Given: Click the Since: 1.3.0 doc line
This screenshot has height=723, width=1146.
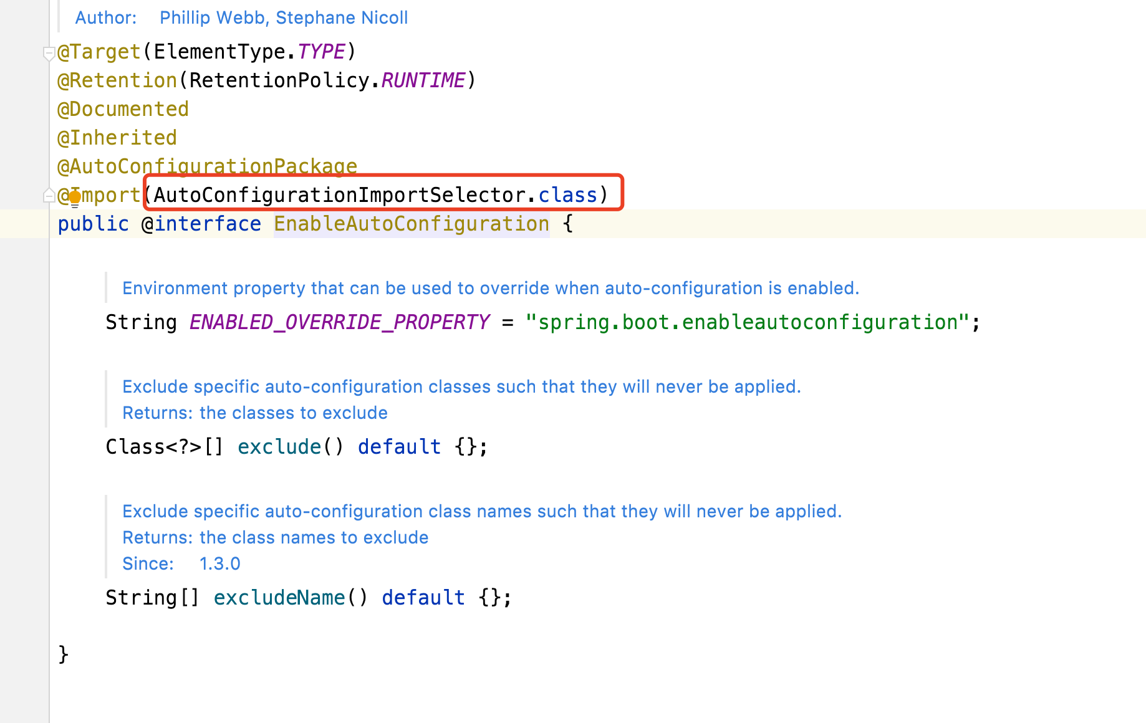Looking at the screenshot, I should pyautogui.click(x=181, y=563).
